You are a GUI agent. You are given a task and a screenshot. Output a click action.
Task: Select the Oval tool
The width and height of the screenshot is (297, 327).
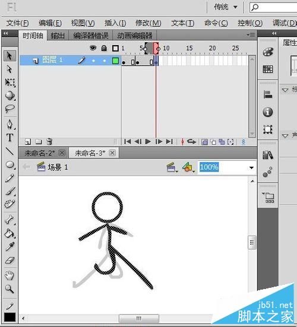point(10,165)
